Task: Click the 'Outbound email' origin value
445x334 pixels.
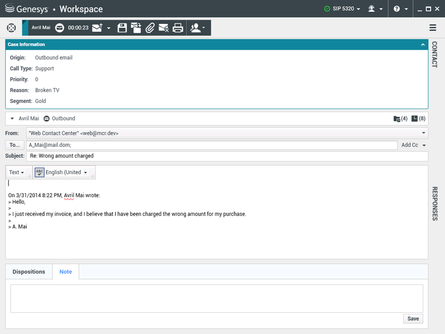Action: pos(54,57)
